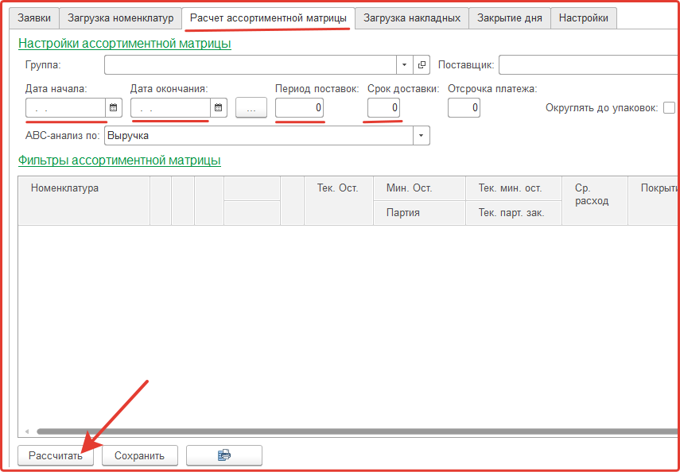The height and width of the screenshot is (472, 680).
Task: Click the Дата начала date field
Action: 65,107
